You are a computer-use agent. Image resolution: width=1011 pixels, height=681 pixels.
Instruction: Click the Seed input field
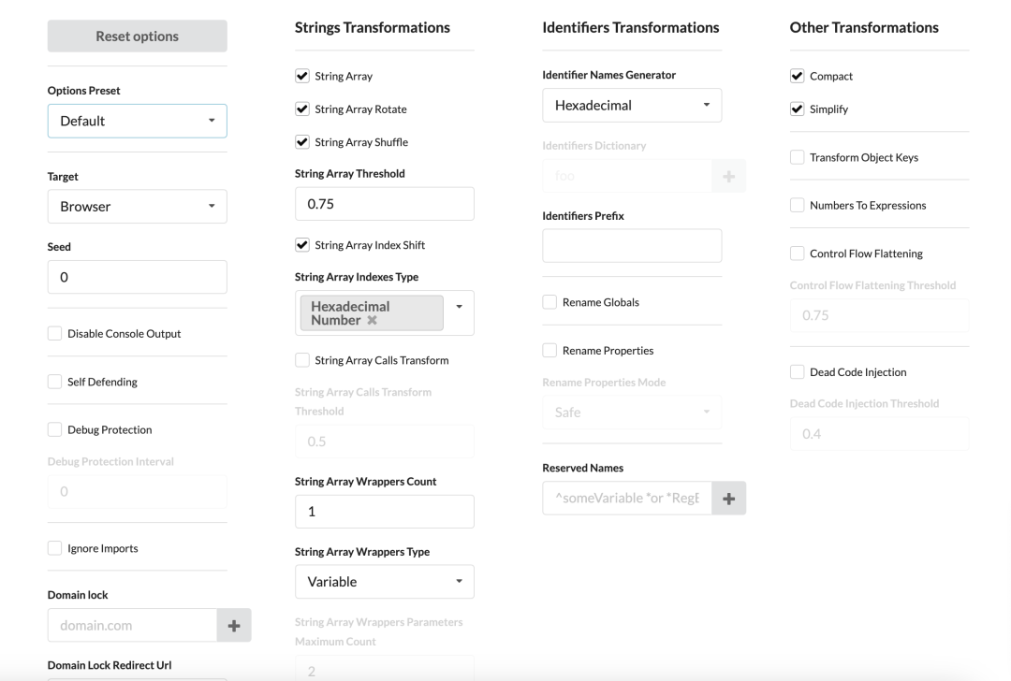137,278
